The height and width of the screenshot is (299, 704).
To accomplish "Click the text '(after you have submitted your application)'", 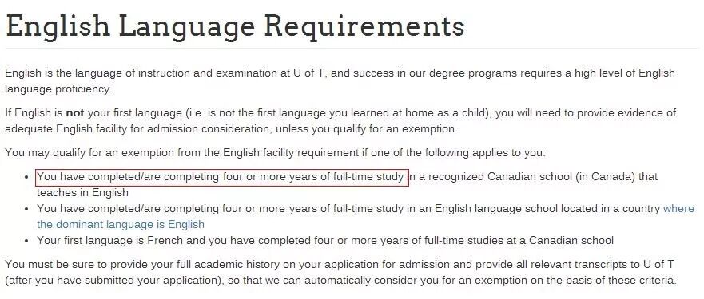I will click(x=113, y=281).
